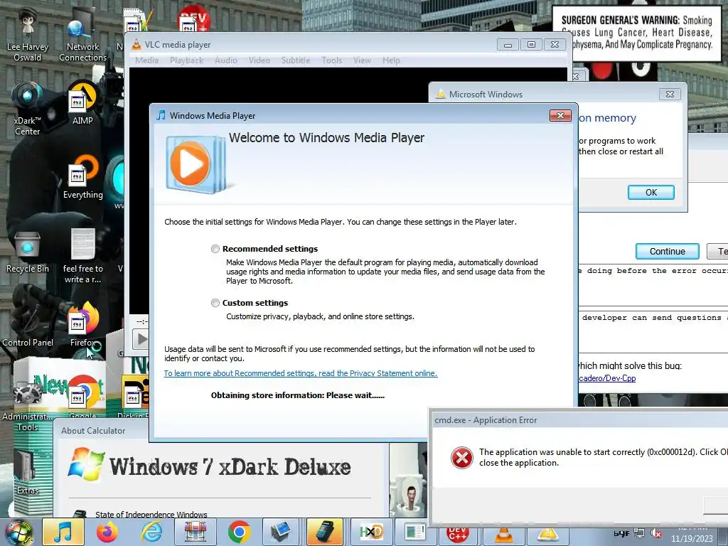Click the Windows Start orb

[18, 532]
